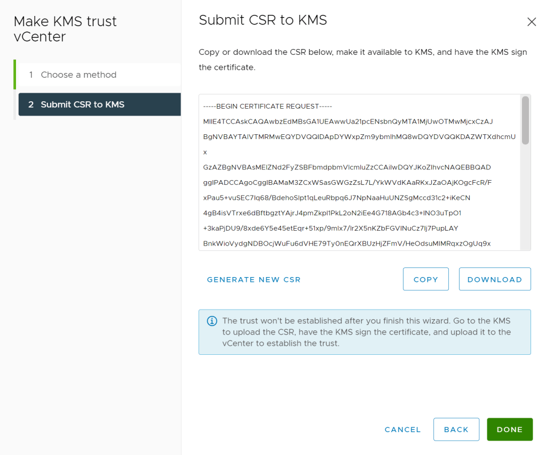Select the Submit CSR to KMS step
Viewport: 546px width, 455px height.
coord(83,104)
